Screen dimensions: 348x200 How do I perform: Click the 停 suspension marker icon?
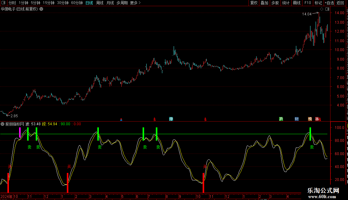pyautogui.click(x=171, y=119)
